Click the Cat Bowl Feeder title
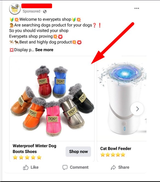The width and height of the screenshot is (160, 182). pyautogui.click(x=116, y=148)
